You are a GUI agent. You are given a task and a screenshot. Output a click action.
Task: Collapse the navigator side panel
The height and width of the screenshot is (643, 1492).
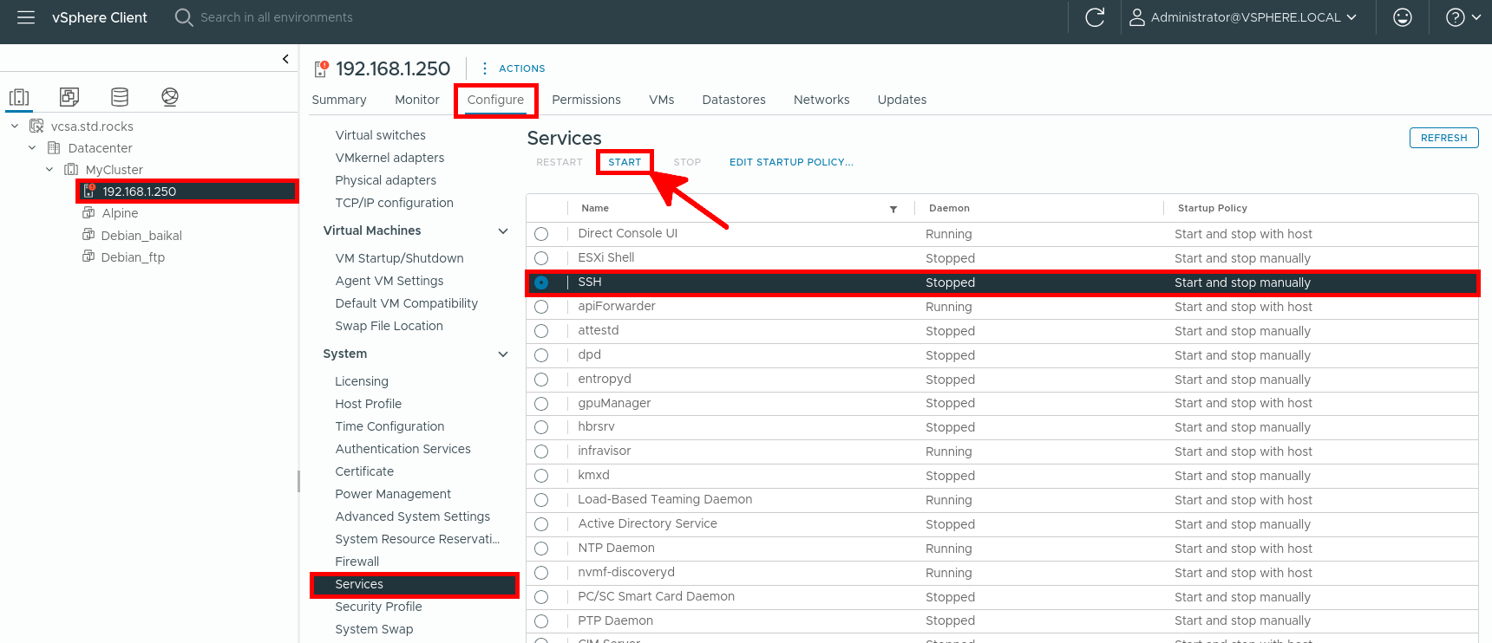point(285,59)
